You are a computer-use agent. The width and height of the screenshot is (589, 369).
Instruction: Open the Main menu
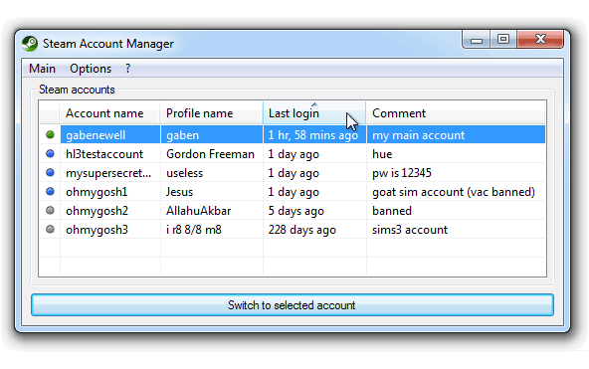click(42, 69)
